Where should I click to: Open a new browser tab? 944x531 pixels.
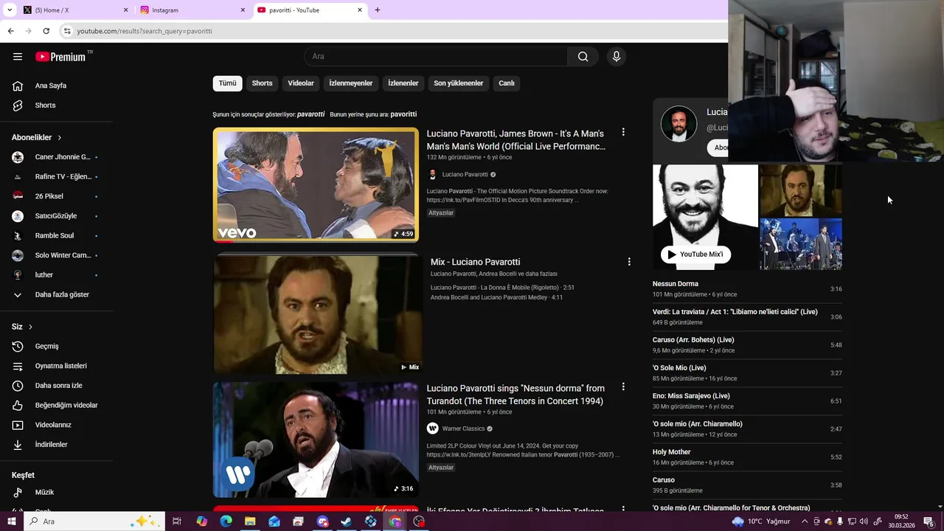coord(378,10)
